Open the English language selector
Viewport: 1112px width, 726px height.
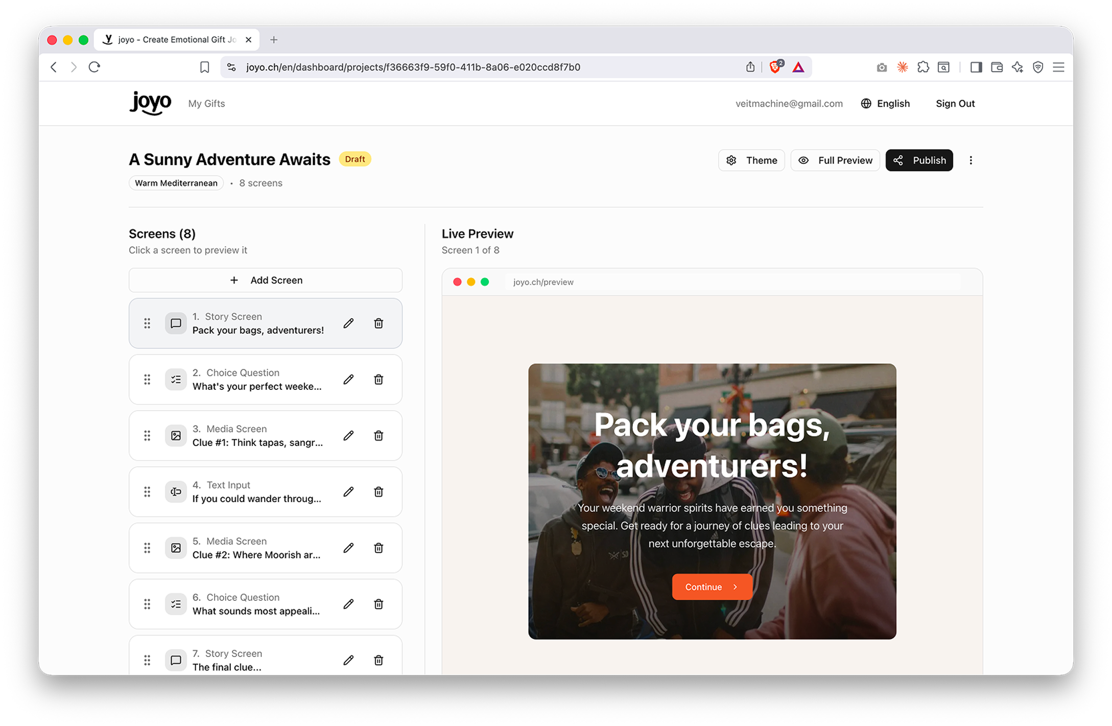tap(885, 103)
